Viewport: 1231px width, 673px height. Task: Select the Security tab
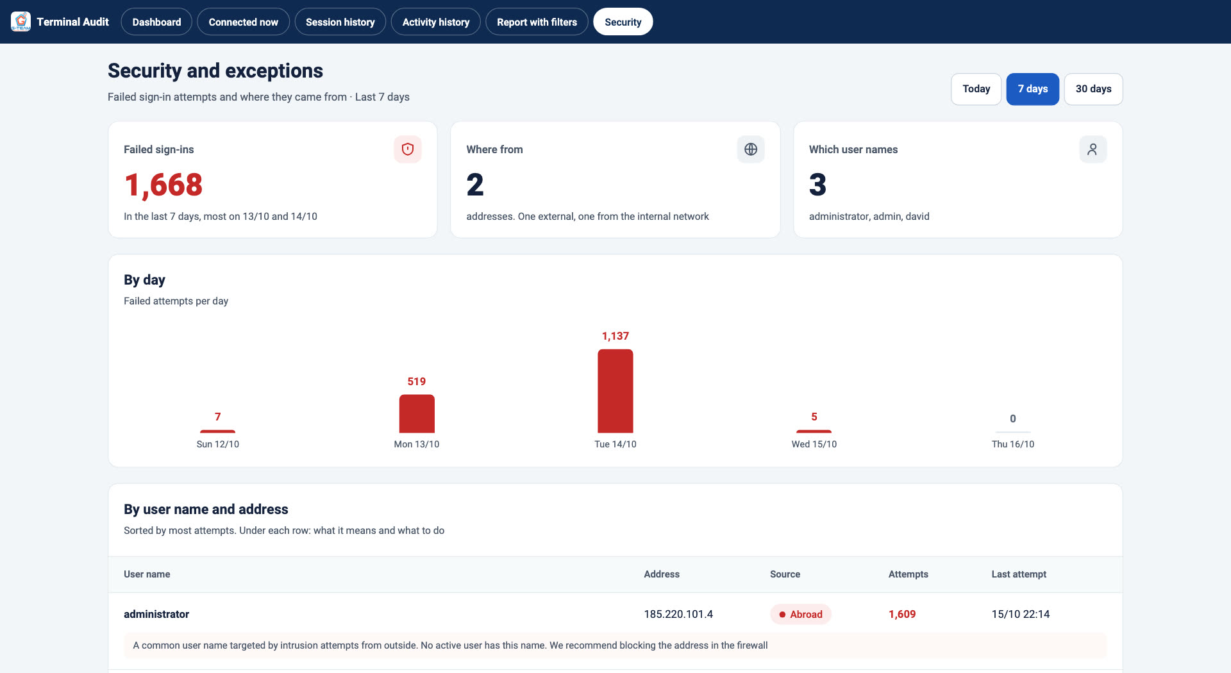point(623,22)
